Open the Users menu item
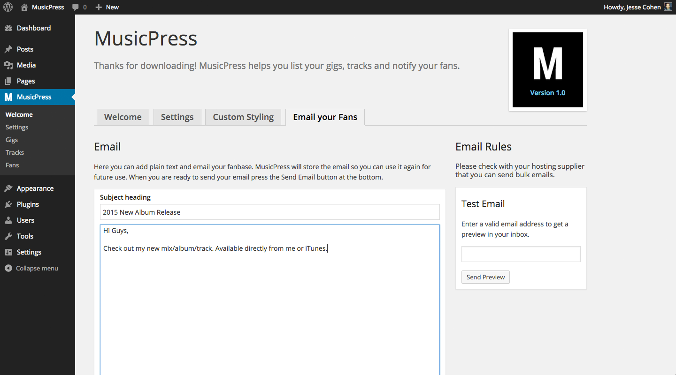 click(x=38, y=220)
